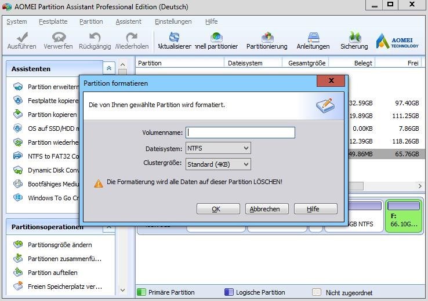Click the NTFS to FAT32 Converter icon
Image resolution: width=428 pixels, height=301 pixels.
pos(18,156)
